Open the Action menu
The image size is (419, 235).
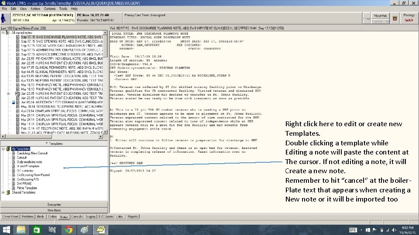(x=35, y=9)
